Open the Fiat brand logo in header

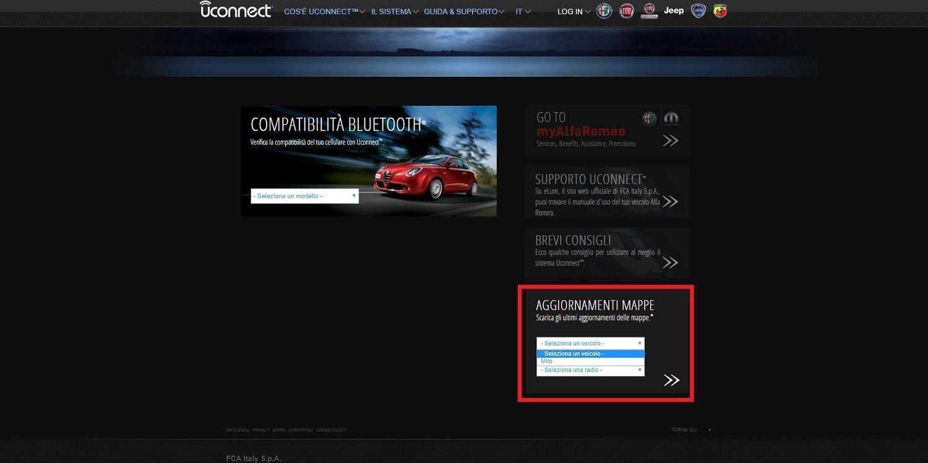[627, 11]
